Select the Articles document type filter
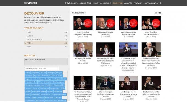Image resolution: width=187 pixels, height=102 pixels. [46, 36]
